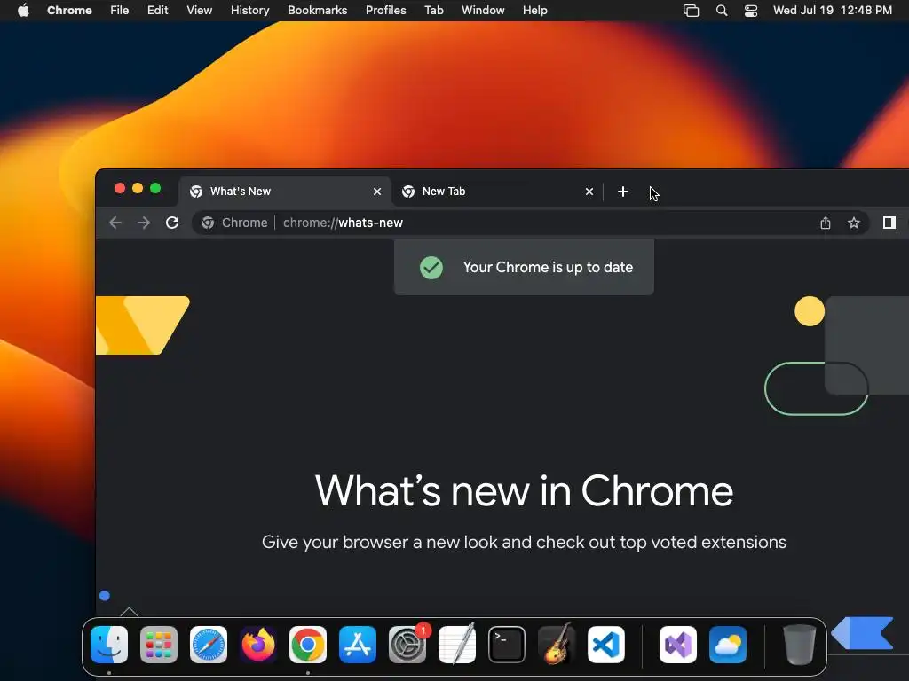Image resolution: width=909 pixels, height=681 pixels.
Task: Open Launchpad from the Dock
Action: coord(159,645)
